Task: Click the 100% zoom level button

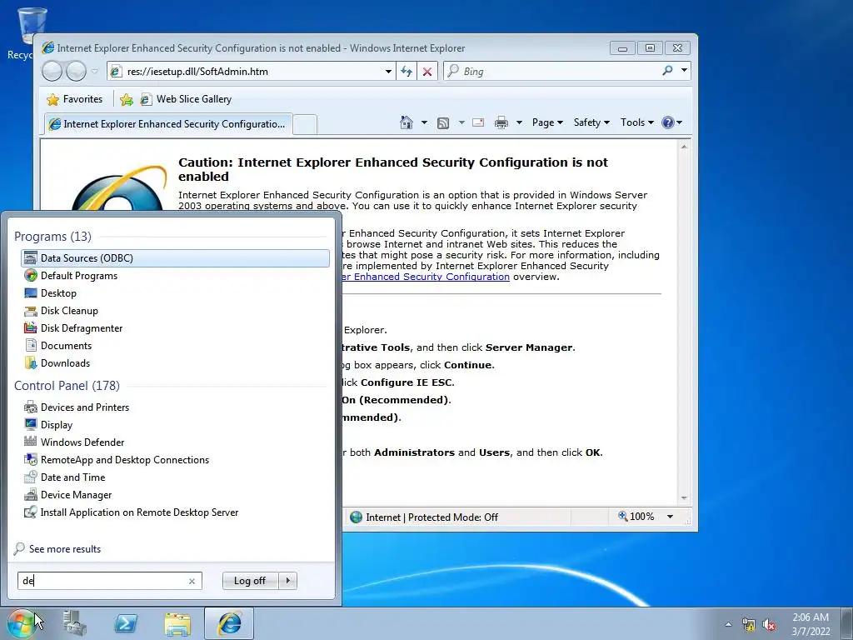Action: pyautogui.click(x=636, y=517)
